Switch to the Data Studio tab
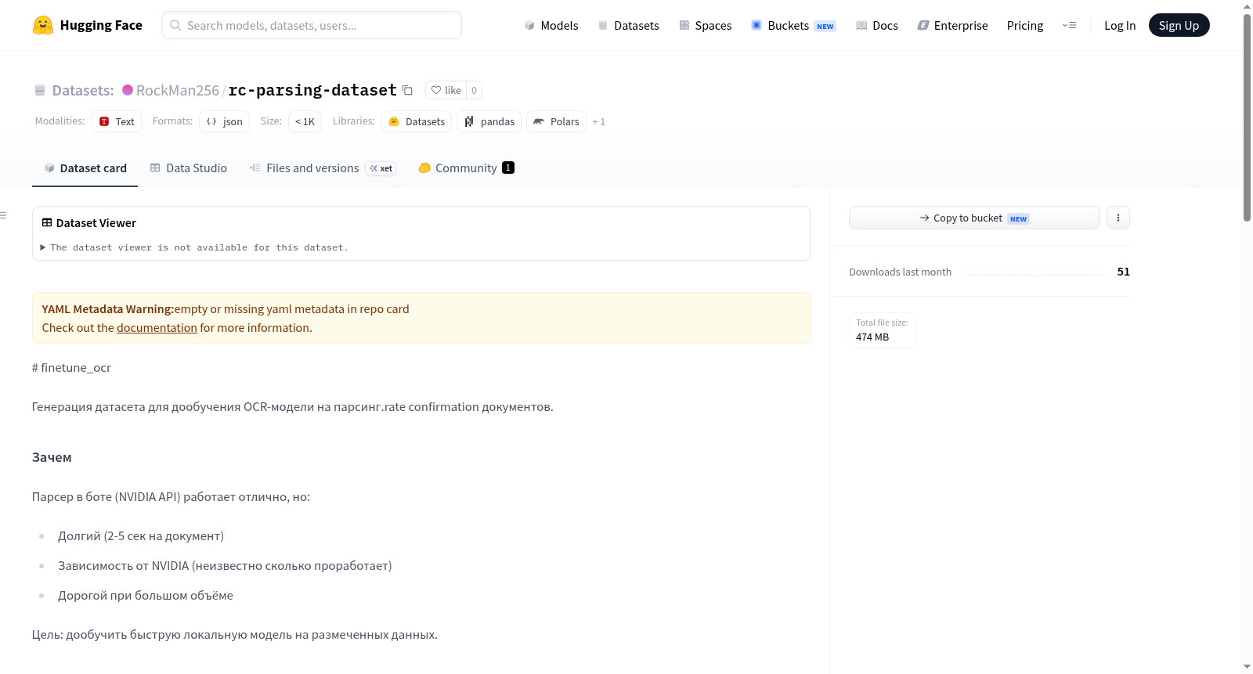1253x674 pixels. [189, 168]
